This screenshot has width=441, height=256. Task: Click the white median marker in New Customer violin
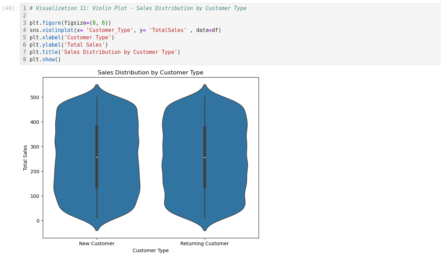tap(97, 157)
